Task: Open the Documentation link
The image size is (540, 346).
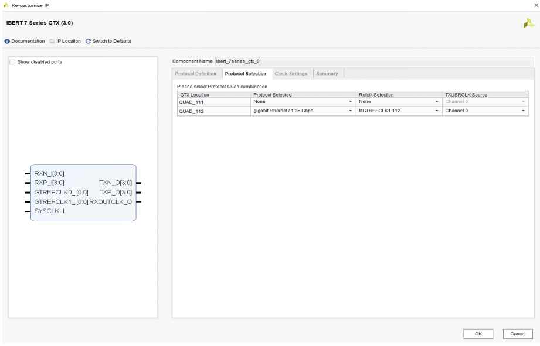Action: coord(28,41)
